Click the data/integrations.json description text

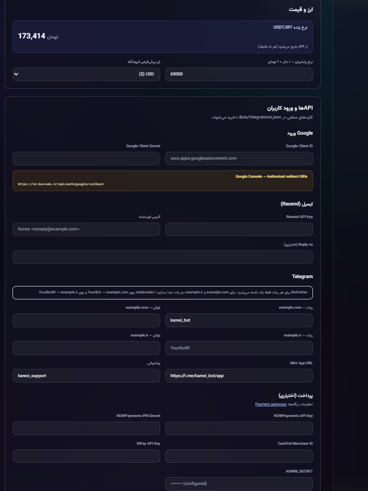pyautogui.click(x=262, y=117)
